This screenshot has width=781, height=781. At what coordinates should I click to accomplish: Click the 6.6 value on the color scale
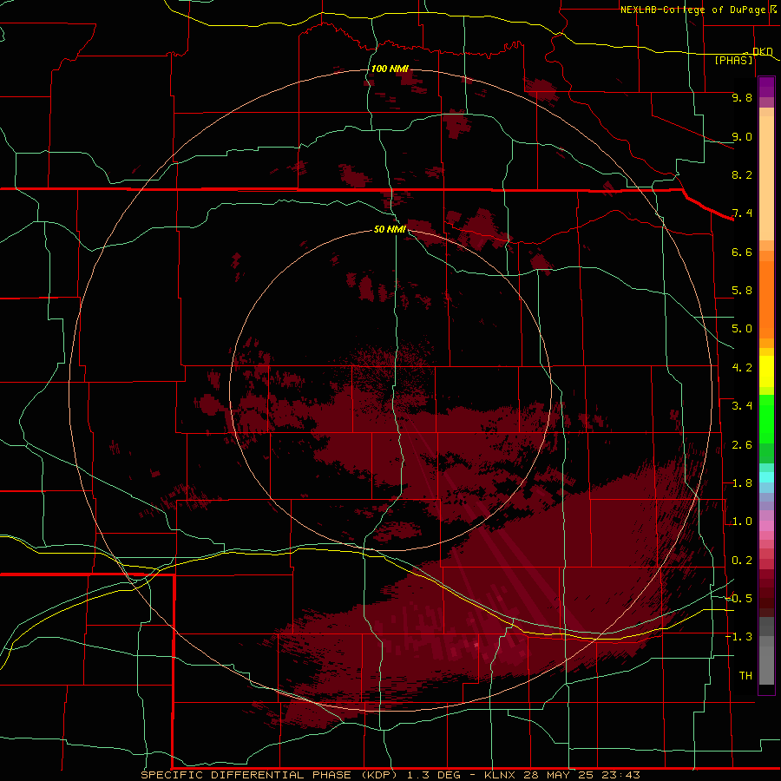click(x=742, y=252)
